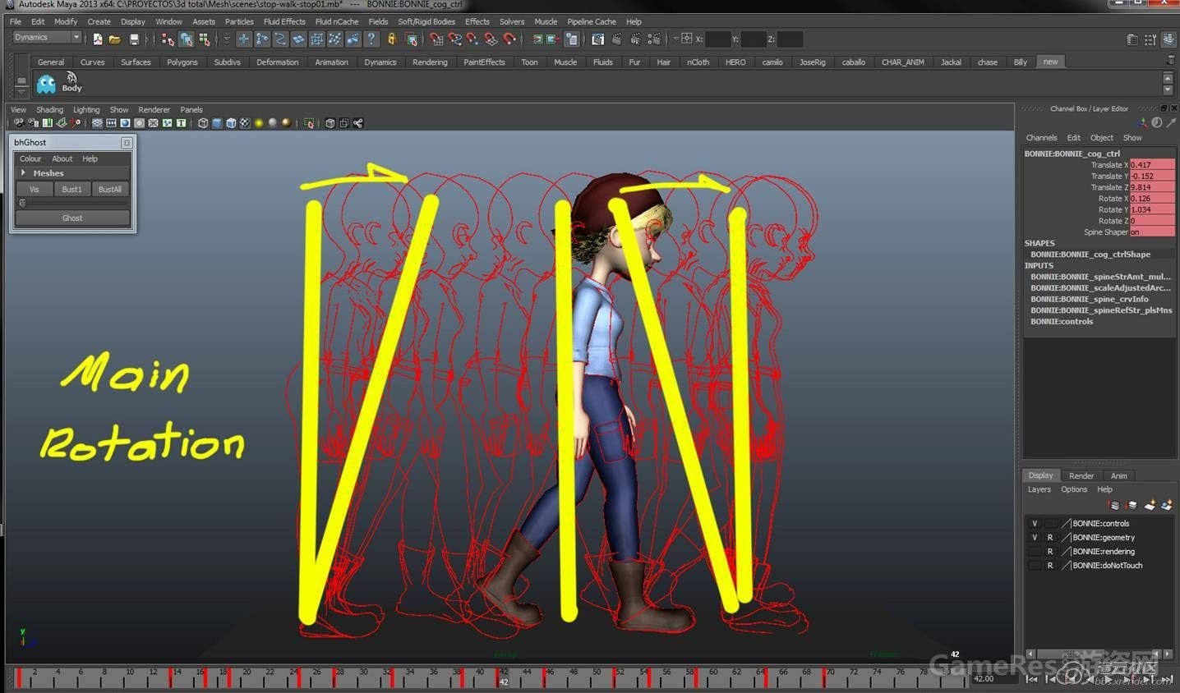Select BONNIE:BONNIE_cog_ctrlShape node
This screenshot has height=693, width=1180.
tap(1090, 255)
